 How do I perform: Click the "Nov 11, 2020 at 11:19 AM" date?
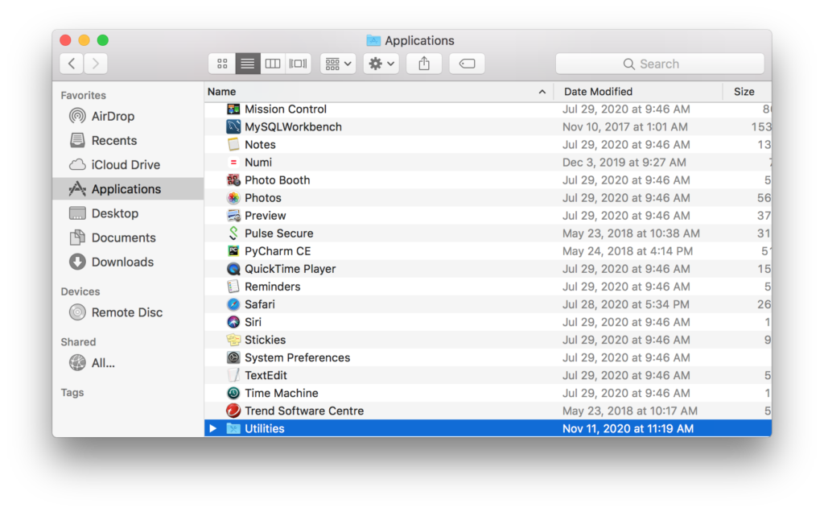tap(628, 428)
